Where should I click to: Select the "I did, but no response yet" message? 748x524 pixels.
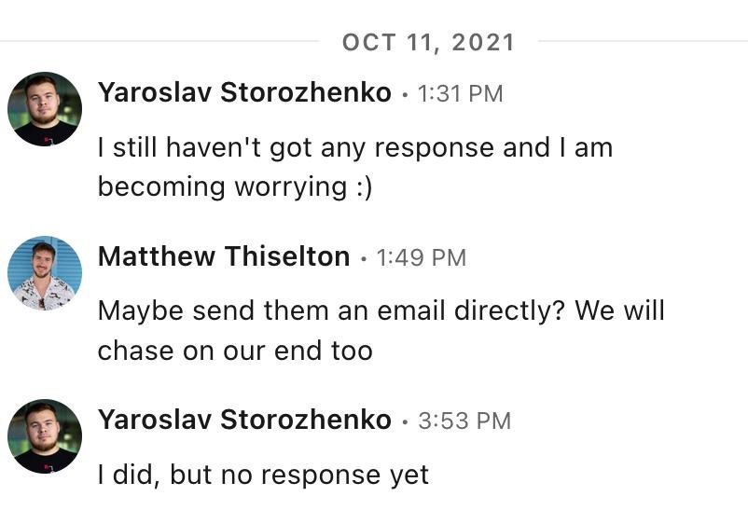(263, 475)
